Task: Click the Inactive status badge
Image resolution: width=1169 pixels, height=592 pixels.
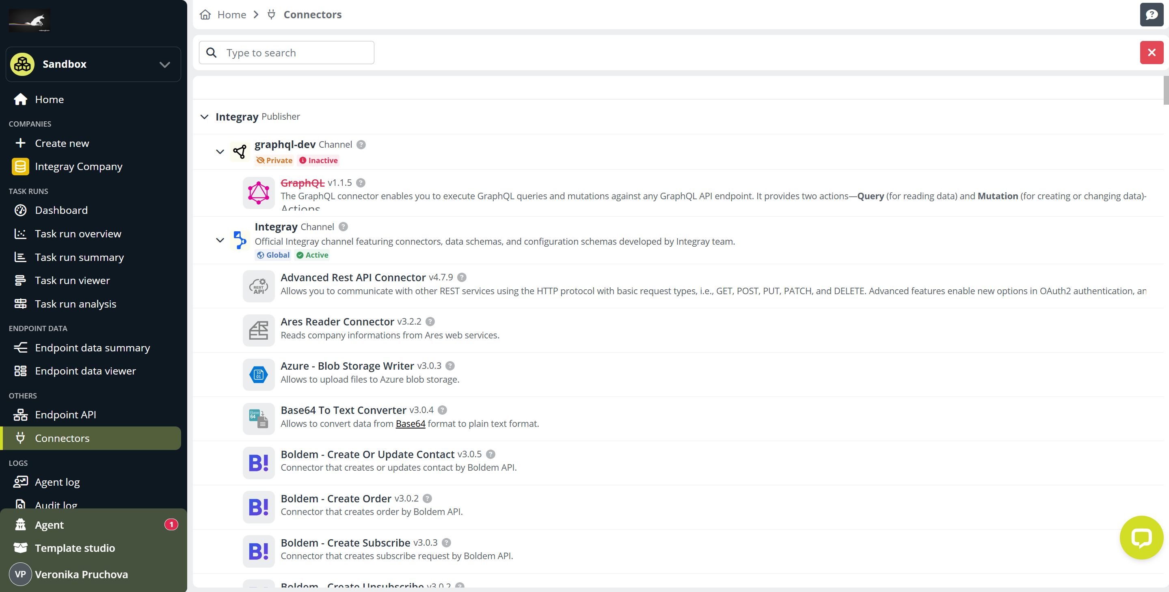Action: (x=319, y=161)
